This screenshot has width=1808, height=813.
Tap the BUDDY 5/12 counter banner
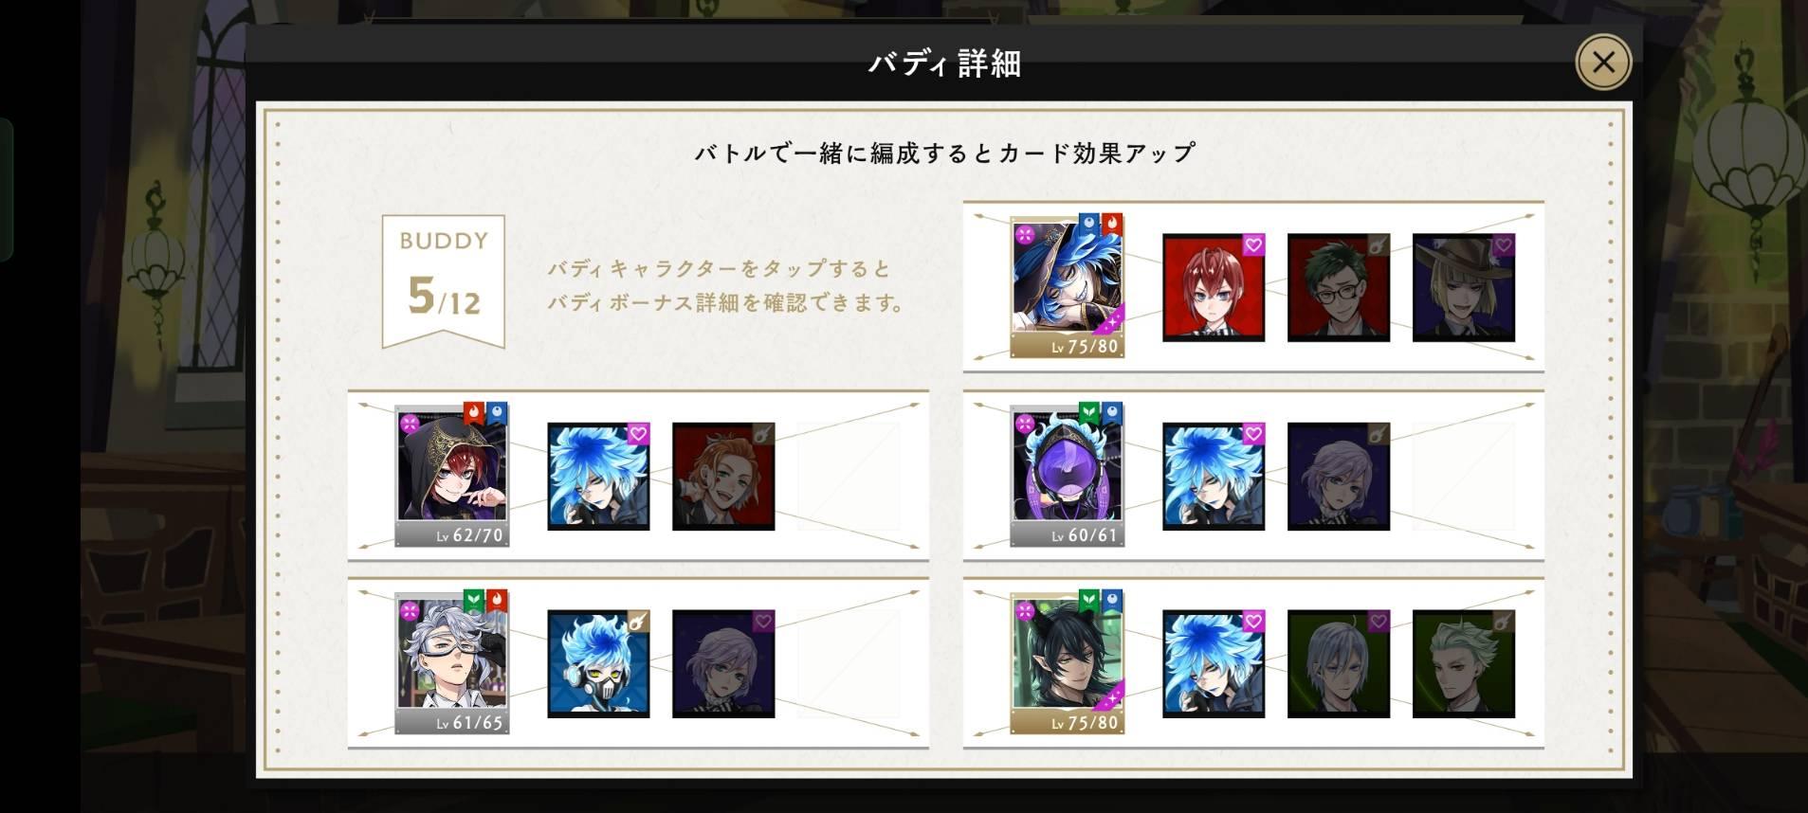(x=444, y=280)
